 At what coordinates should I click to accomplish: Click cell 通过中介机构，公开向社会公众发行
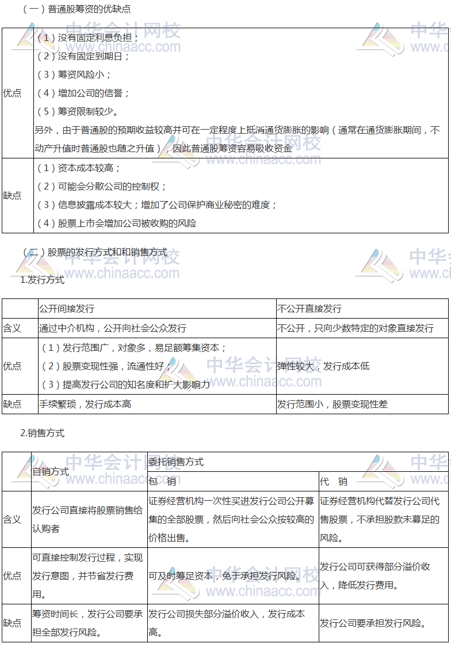(x=113, y=328)
